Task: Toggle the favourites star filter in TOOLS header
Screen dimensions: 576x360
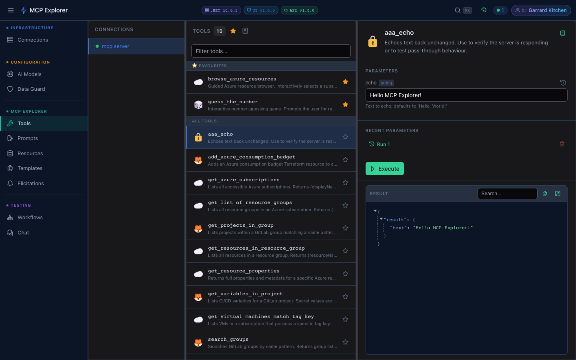Action: [233, 31]
